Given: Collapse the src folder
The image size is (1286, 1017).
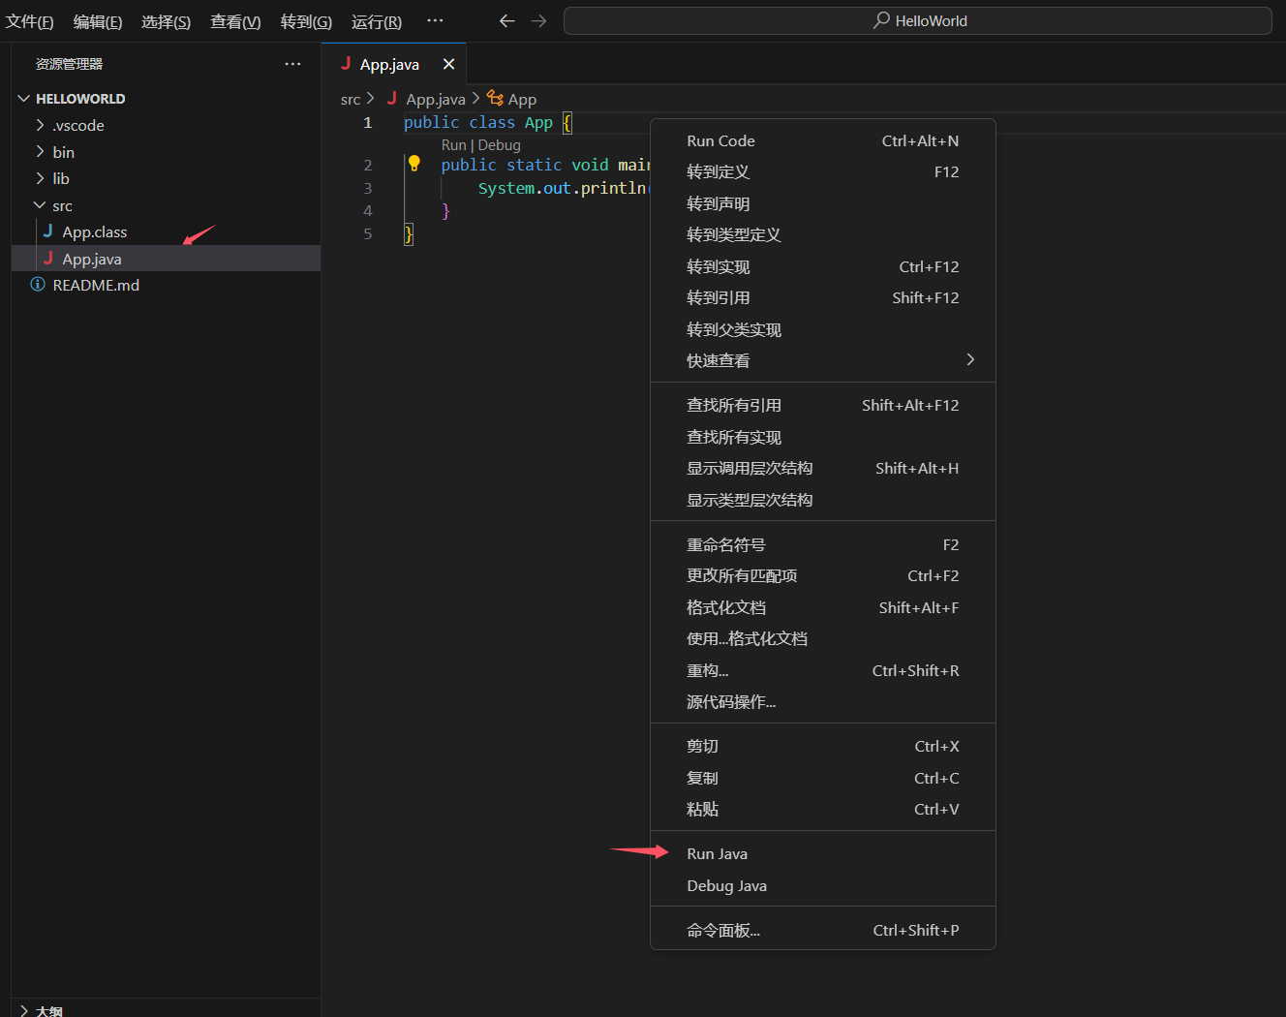Looking at the screenshot, I should pyautogui.click(x=62, y=205).
